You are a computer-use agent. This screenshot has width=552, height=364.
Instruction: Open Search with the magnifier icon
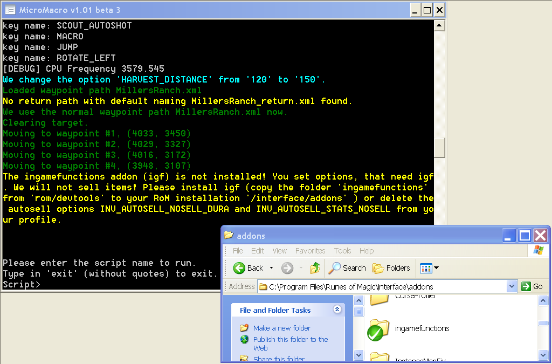click(x=335, y=268)
